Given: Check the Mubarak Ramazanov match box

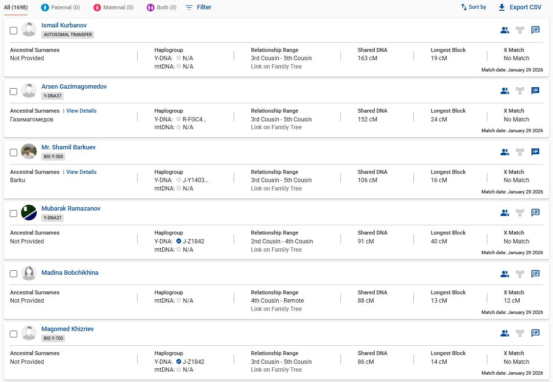Looking at the screenshot, I should pyautogui.click(x=13, y=214).
